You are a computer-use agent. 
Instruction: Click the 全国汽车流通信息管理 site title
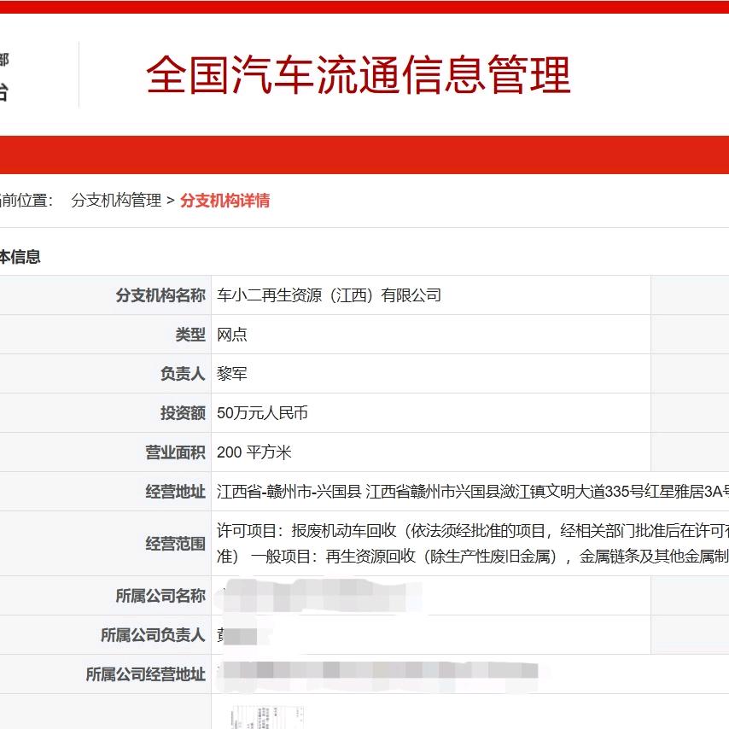coord(358,74)
